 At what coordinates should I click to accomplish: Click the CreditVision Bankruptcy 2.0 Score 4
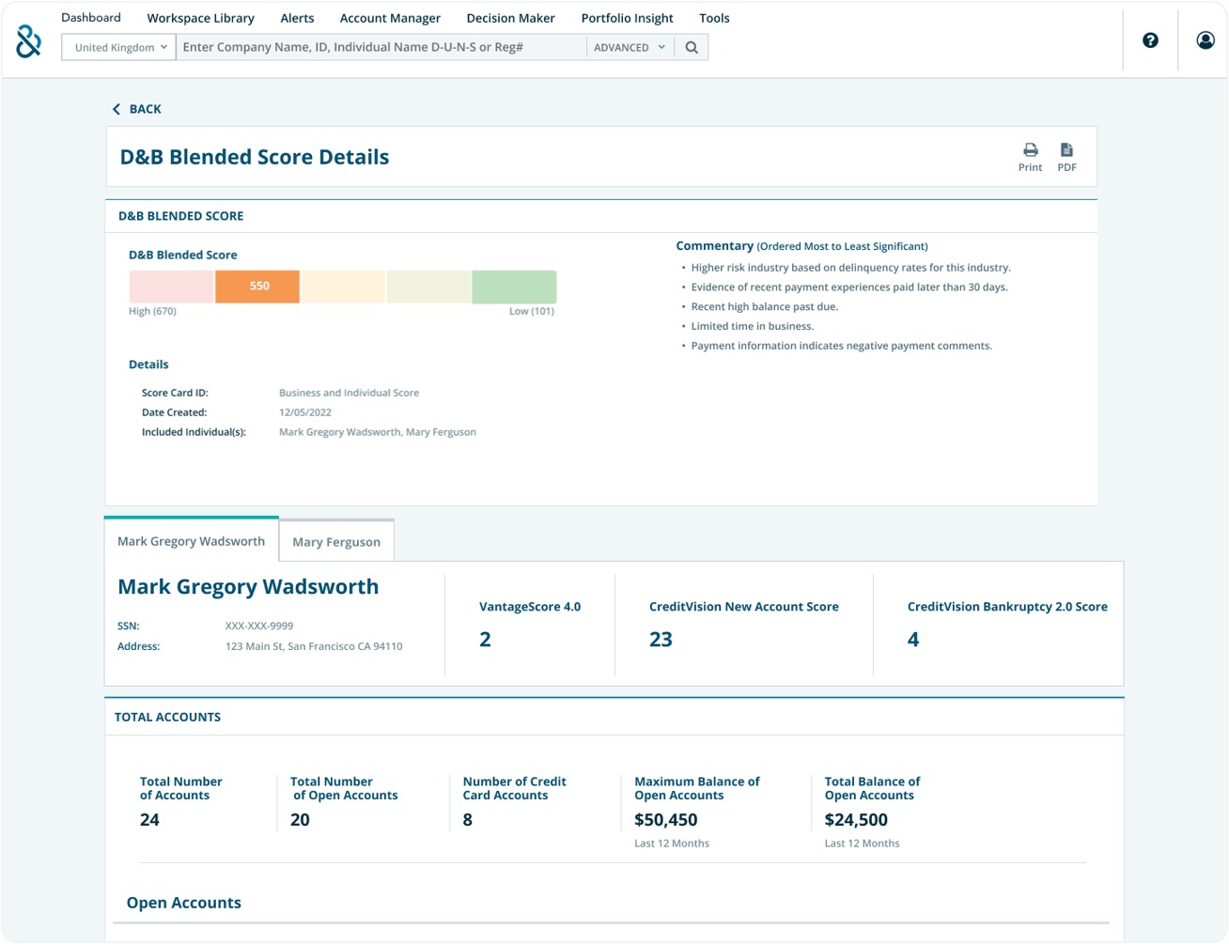[913, 640]
